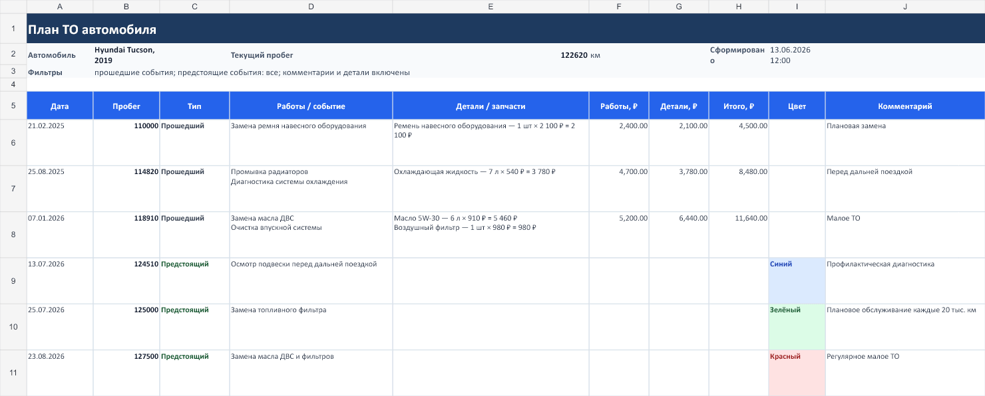Image resolution: width=985 pixels, height=396 pixels.
Task: Select row header 9
Action: pyautogui.click(x=13, y=281)
